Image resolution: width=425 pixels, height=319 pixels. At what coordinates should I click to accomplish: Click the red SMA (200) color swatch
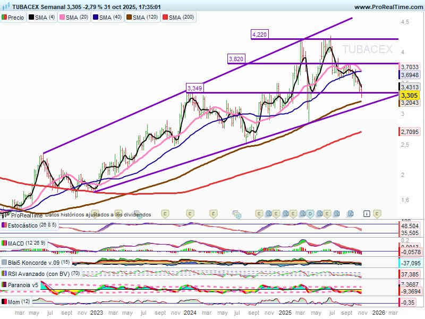point(164,18)
